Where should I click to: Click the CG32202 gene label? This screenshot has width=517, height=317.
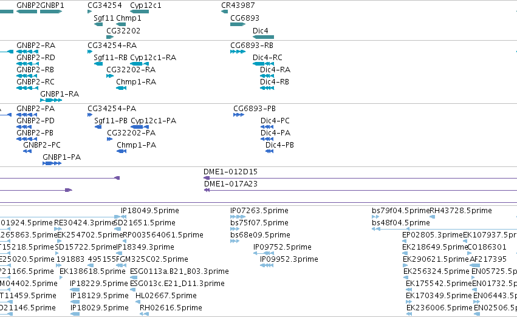(x=123, y=30)
